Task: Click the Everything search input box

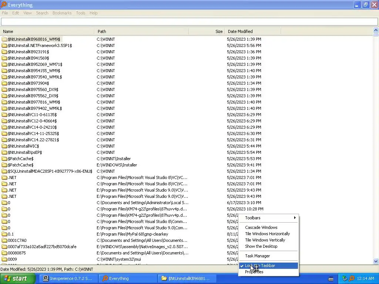Action: tap(189, 21)
